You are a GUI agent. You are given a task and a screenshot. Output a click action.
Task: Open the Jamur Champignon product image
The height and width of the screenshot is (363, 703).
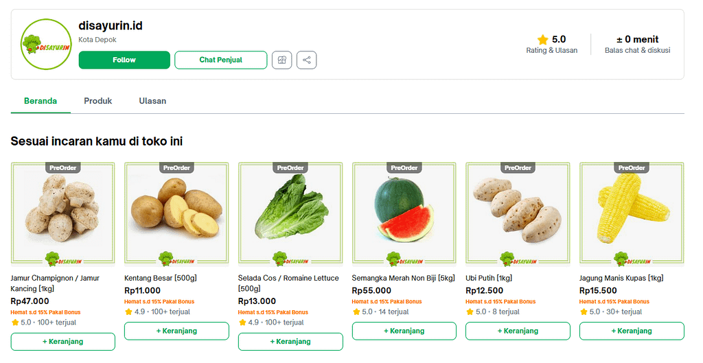62,214
